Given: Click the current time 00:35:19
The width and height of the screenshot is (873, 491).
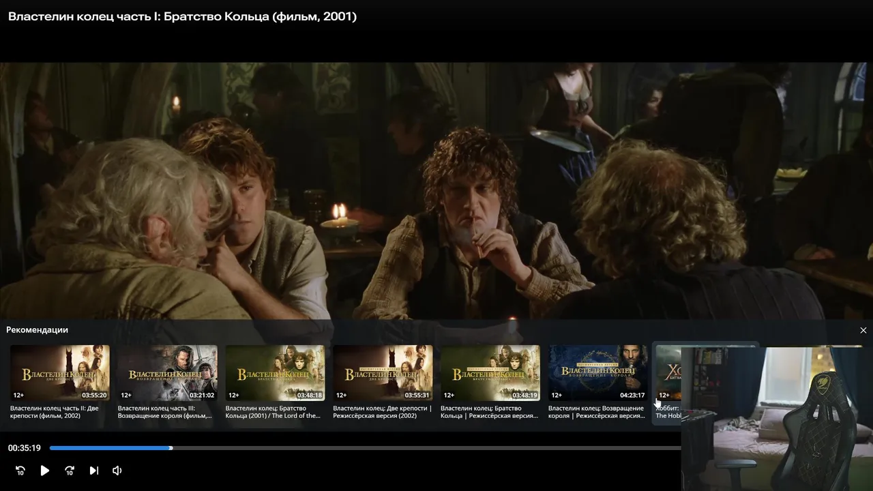Looking at the screenshot, I should pyautogui.click(x=25, y=448).
